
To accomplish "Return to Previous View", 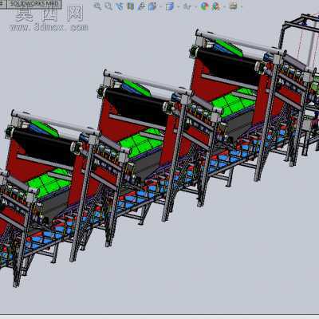I will pyautogui.click(x=120, y=6).
